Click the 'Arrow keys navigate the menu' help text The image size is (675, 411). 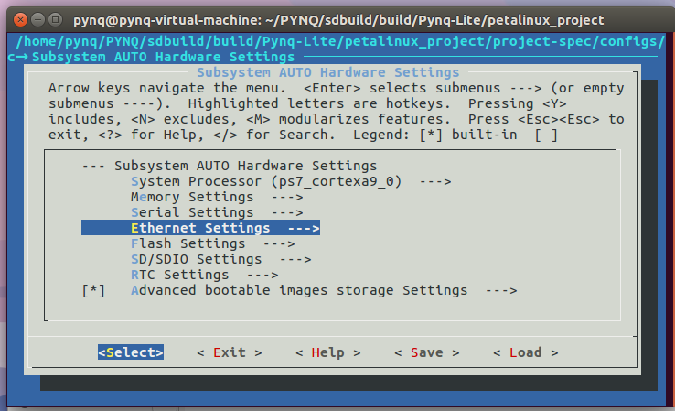pos(167,88)
